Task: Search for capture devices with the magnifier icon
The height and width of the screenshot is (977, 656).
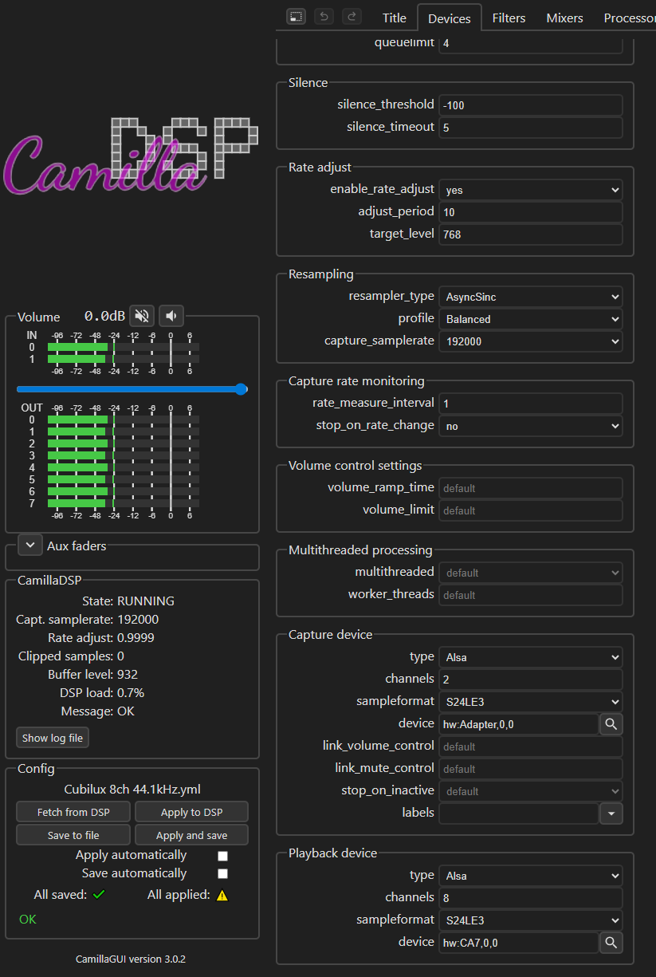Action: pos(611,724)
